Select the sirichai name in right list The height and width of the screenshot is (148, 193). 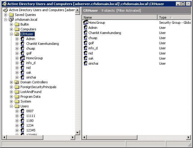tap(93, 64)
